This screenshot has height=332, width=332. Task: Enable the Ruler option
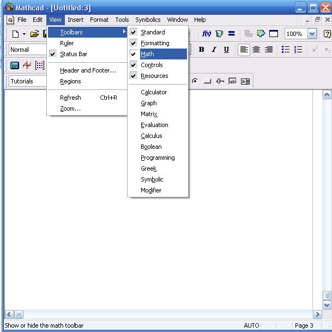[x=87, y=43]
